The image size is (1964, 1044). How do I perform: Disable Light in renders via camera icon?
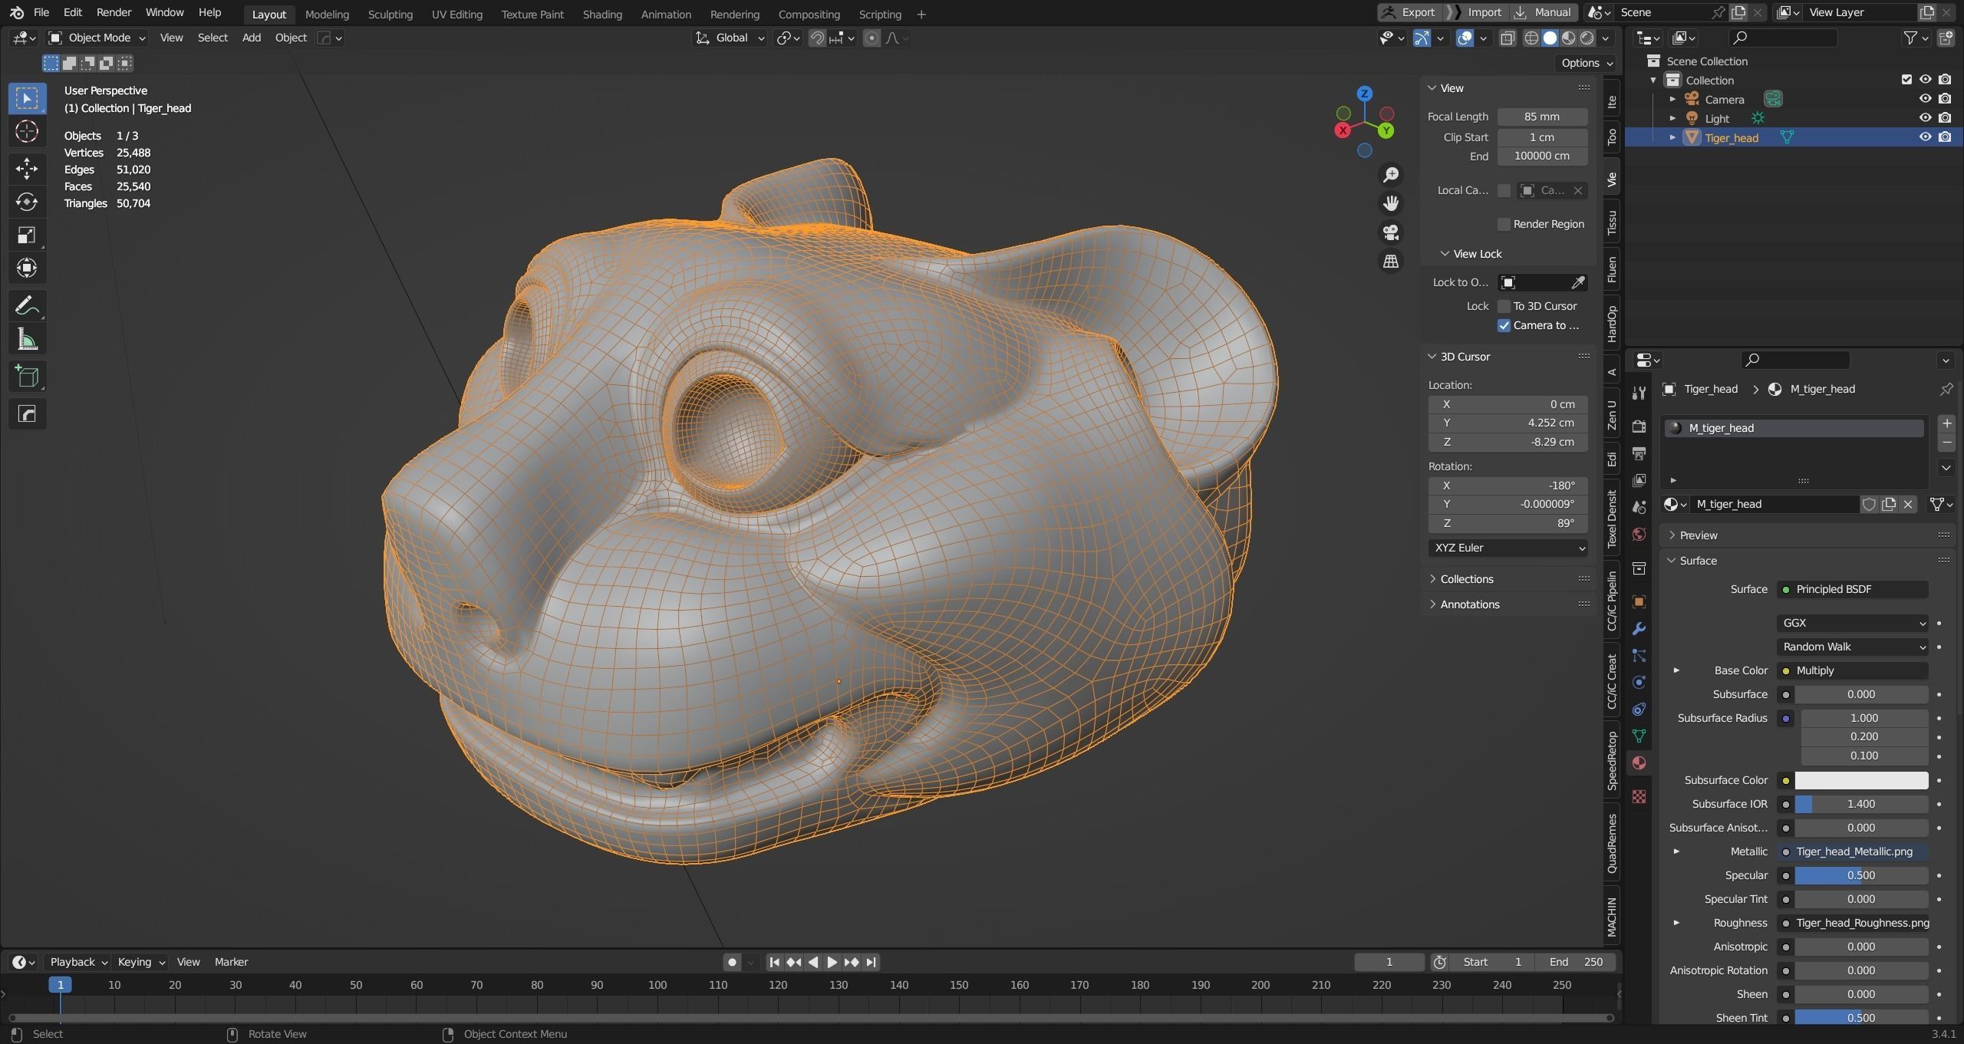coord(1945,118)
